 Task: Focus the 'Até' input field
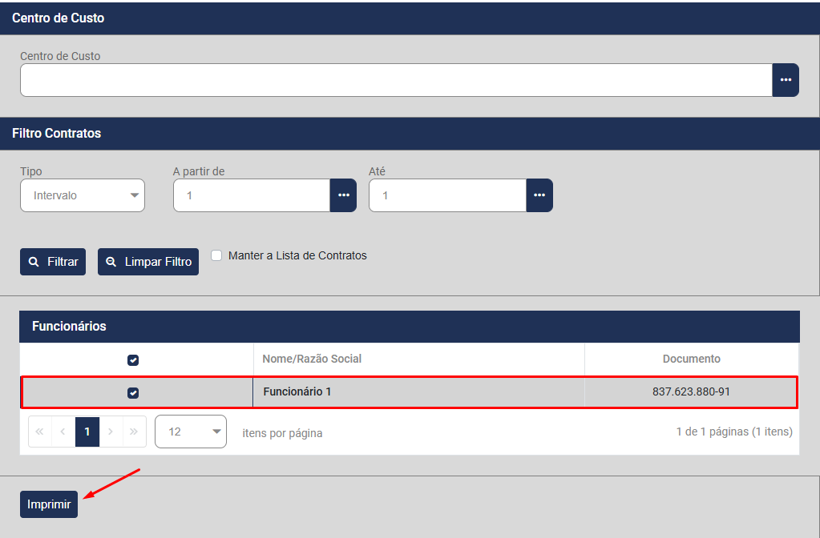447,195
